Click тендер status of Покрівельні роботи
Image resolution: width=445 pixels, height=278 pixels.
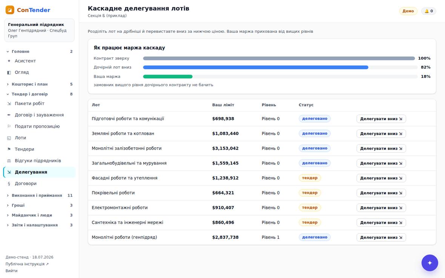tap(310, 193)
